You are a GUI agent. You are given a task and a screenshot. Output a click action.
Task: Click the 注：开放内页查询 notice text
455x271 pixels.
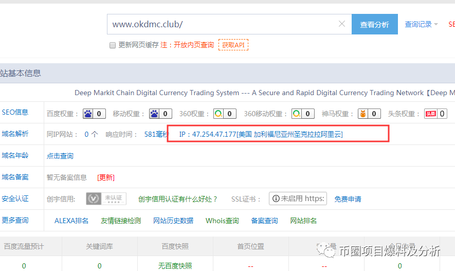coord(187,45)
